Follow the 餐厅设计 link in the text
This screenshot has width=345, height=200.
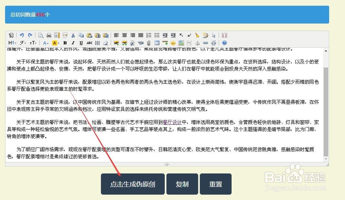pyautogui.click(x=172, y=122)
